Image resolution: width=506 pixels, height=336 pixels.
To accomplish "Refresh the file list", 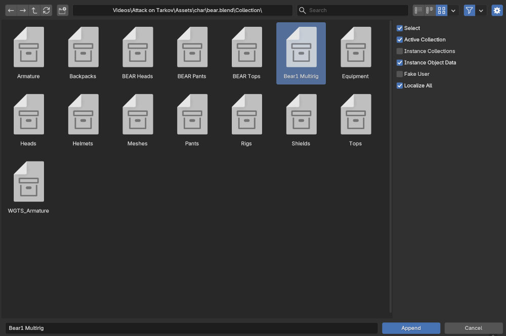I will pos(47,10).
